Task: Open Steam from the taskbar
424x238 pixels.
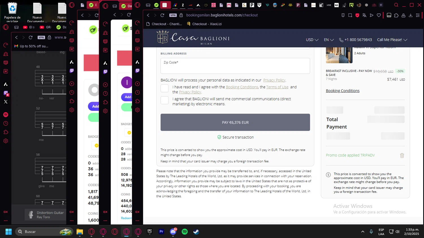Action: tap(196, 232)
